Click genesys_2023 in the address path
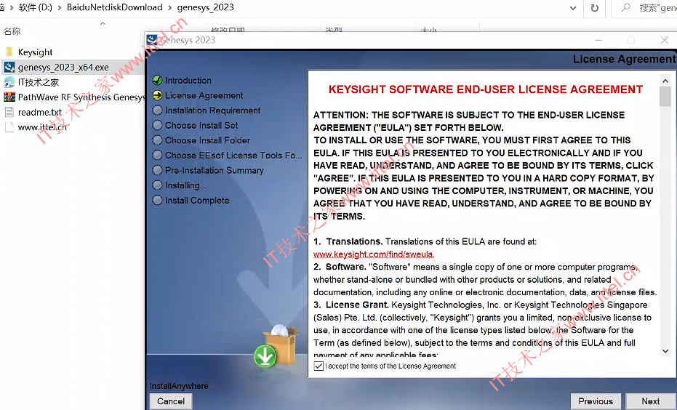The width and height of the screenshot is (677, 410). click(206, 7)
